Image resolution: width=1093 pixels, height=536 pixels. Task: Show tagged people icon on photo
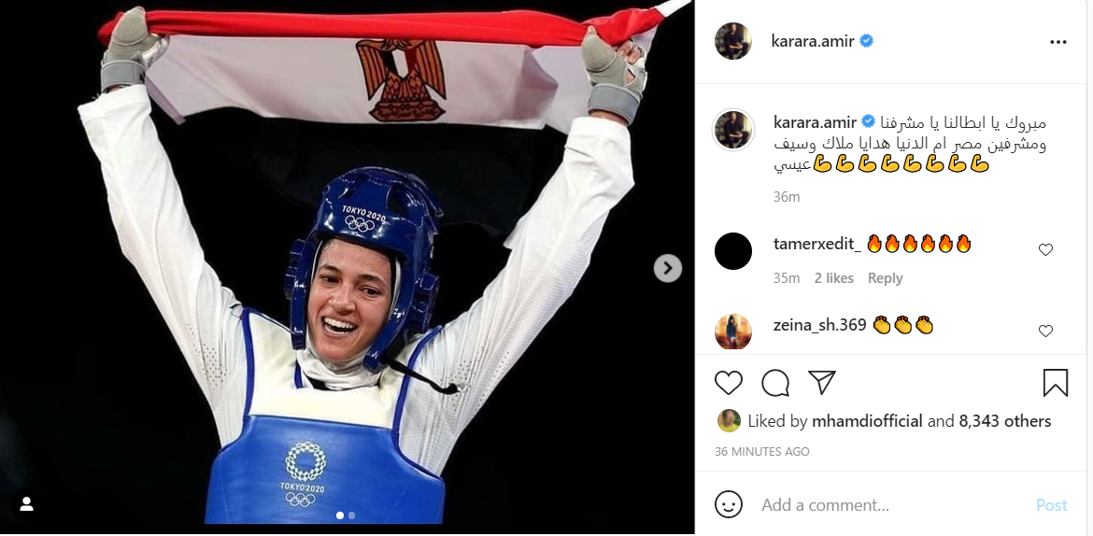click(26, 504)
